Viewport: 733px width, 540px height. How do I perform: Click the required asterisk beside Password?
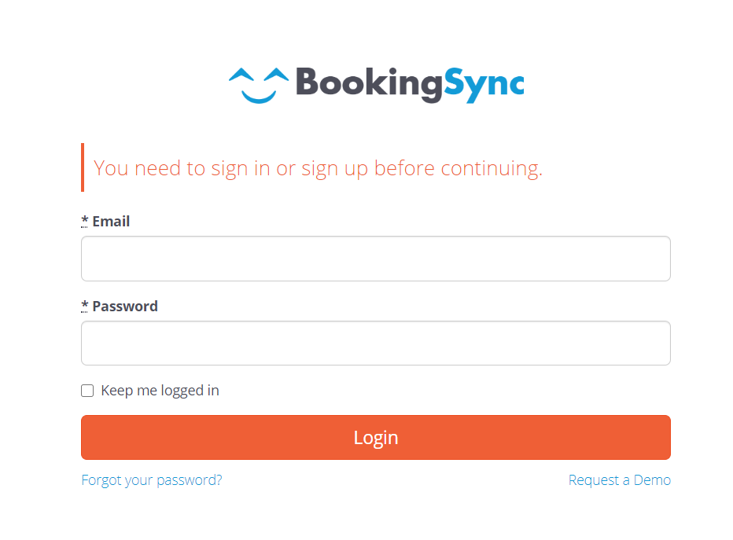(x=85, y=306)
